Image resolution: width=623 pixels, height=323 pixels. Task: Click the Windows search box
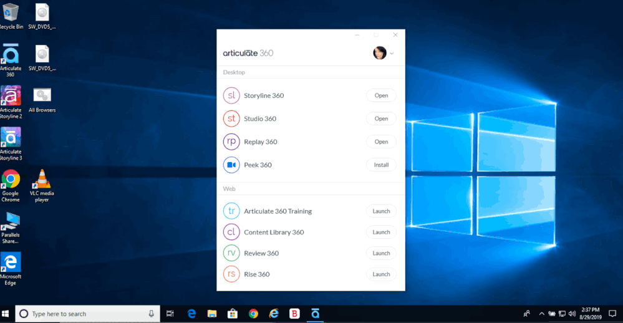coord(87,314)
